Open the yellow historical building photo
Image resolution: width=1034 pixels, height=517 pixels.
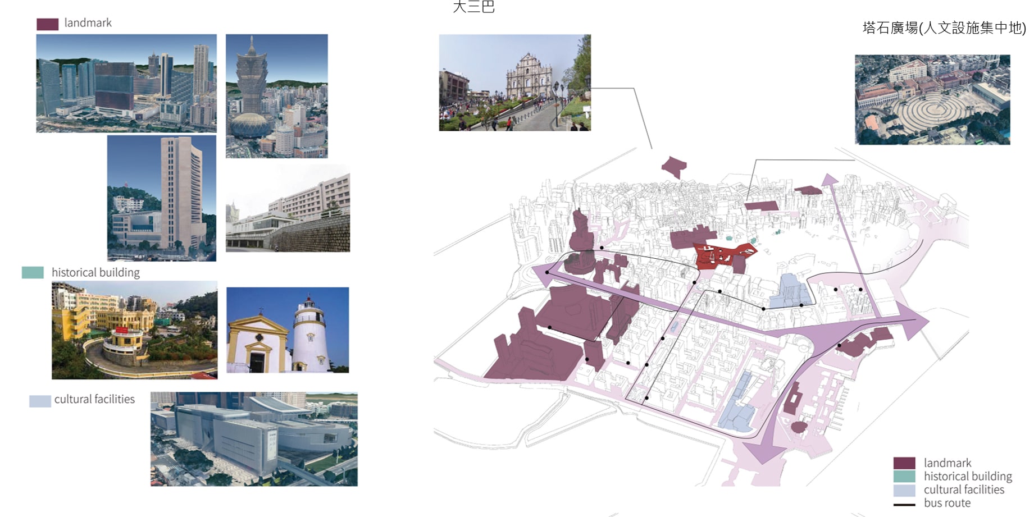pos(135,330)
